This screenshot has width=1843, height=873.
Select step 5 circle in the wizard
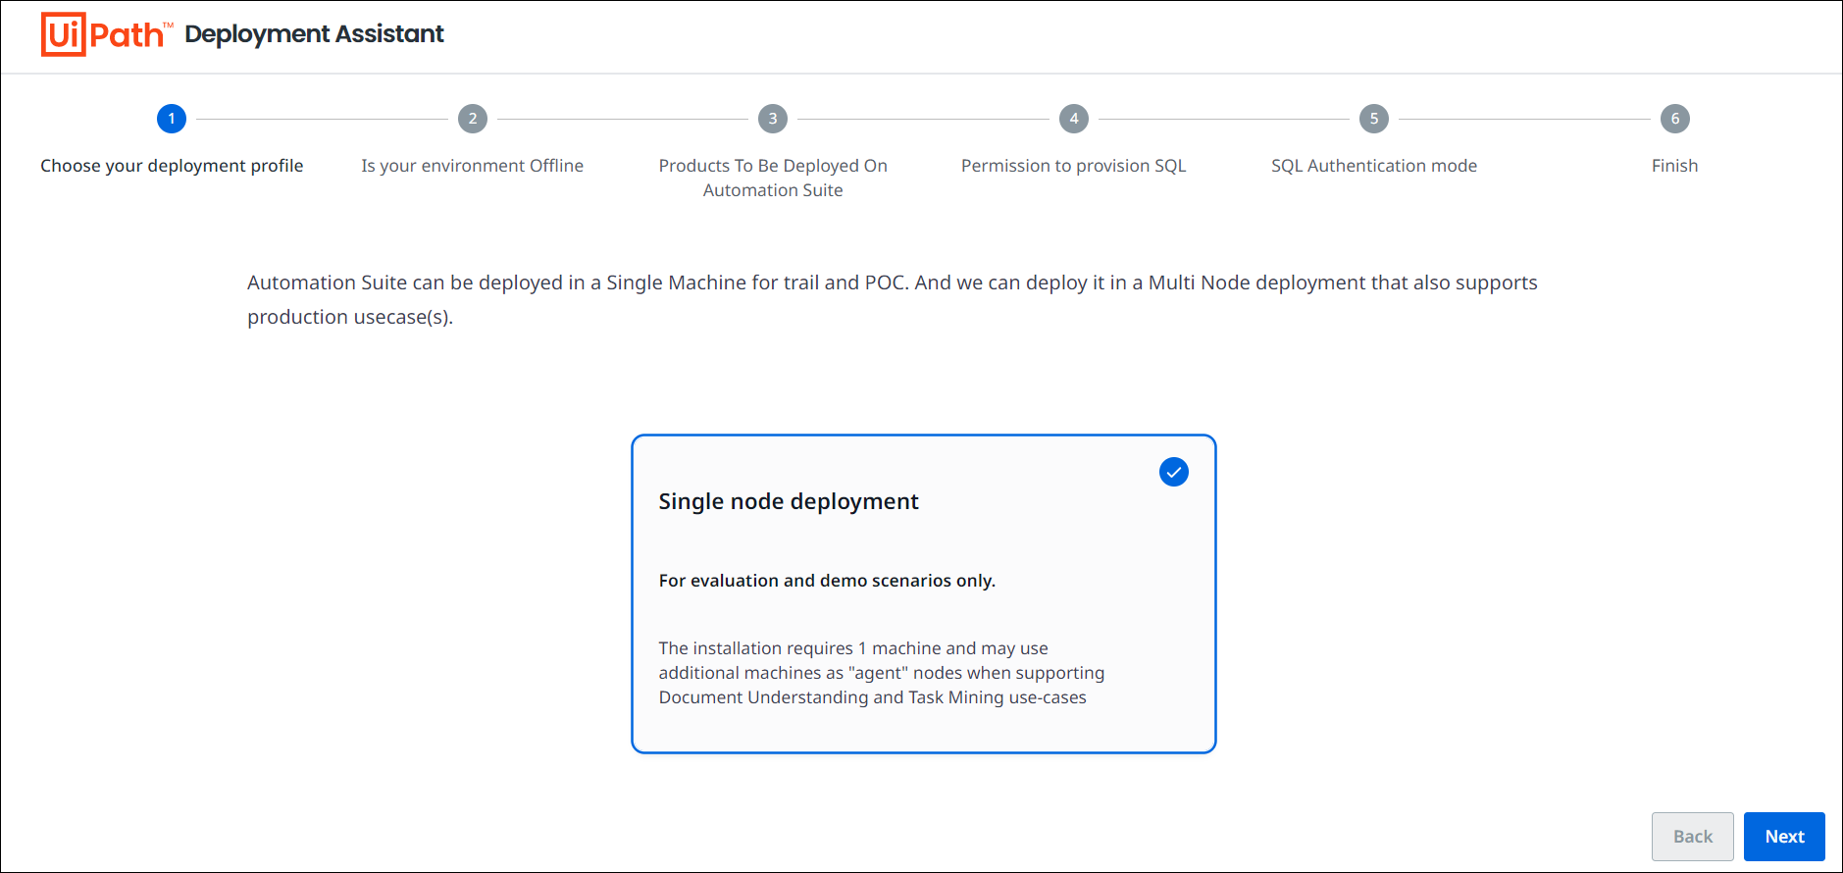tap(1374, 119)
